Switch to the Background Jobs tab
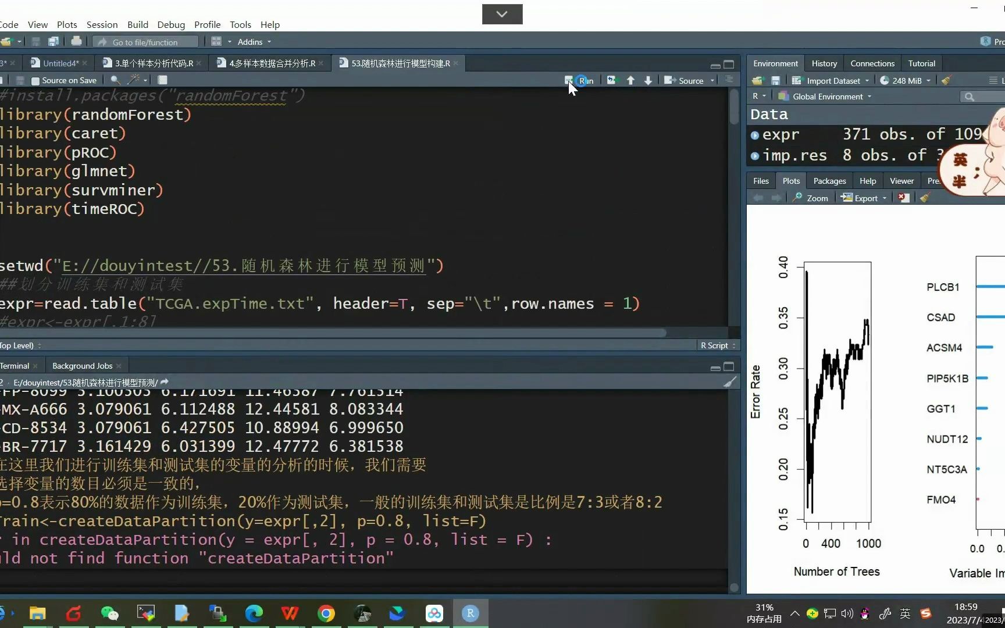This screenshot has height=628, width=1005. (x=82, y=366)
